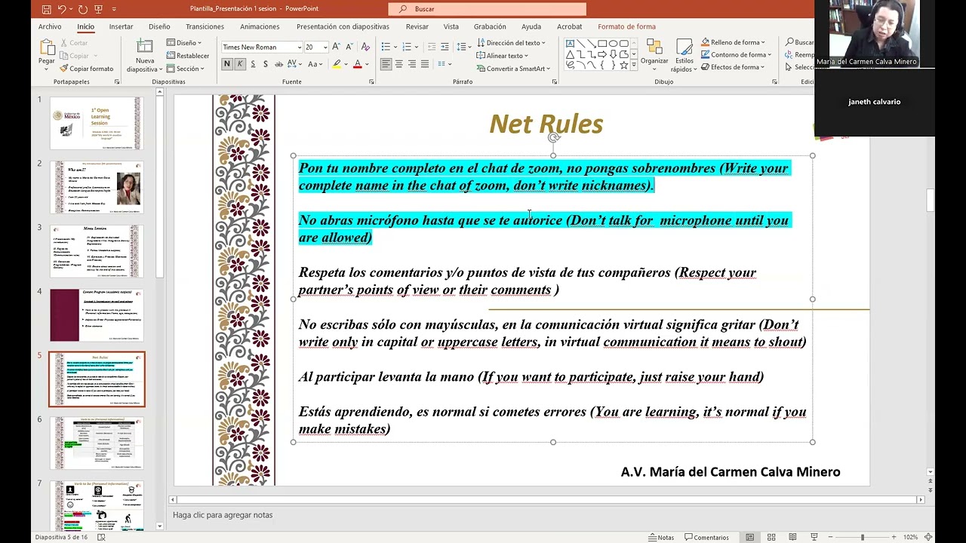The image size is (966, 543).
Task: Fit slide to current window icon
Action: coord(928,537)
